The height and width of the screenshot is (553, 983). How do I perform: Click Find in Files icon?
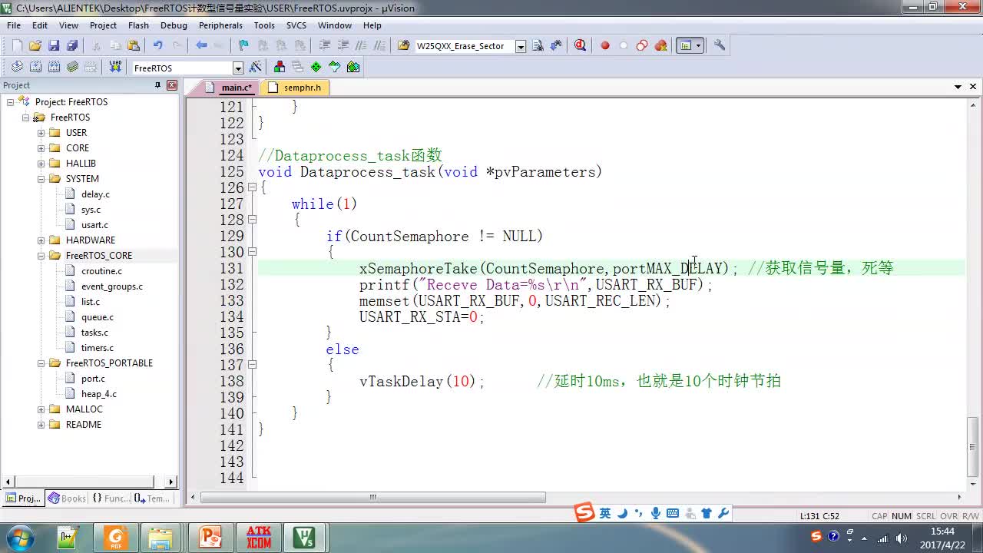click(x=403, y=46)
